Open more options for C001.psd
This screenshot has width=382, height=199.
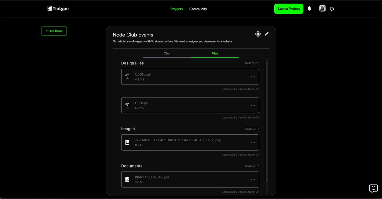[x=253, y=105]
